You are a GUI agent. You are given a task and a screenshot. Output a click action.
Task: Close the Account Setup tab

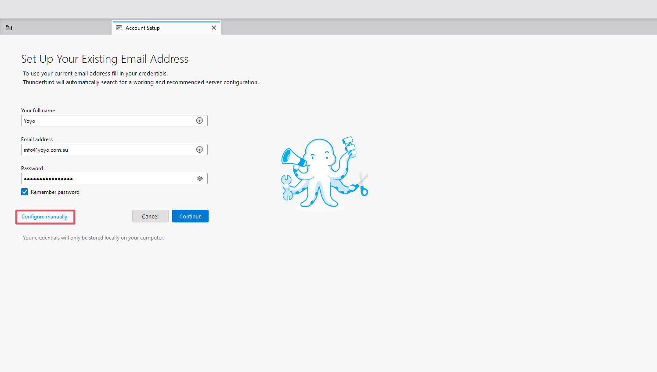coord(214,28)
